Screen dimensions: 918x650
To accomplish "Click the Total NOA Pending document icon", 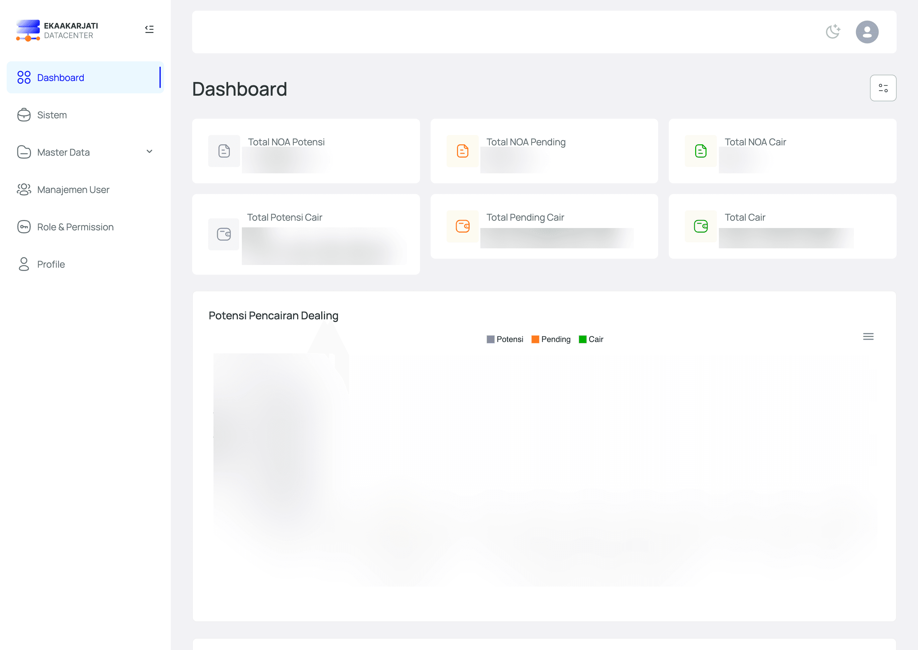I will pyautogui.click(x=463, y=151).
